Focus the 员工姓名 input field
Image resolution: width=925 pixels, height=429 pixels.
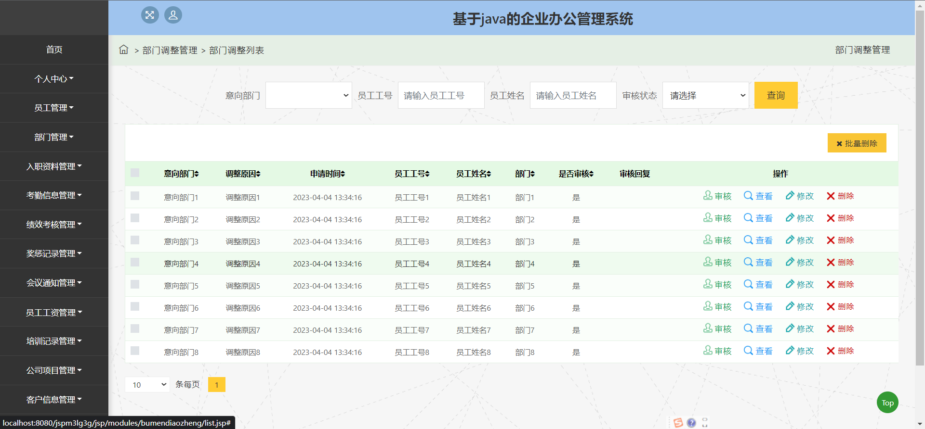pyautogui.click(x=573, y=95)
